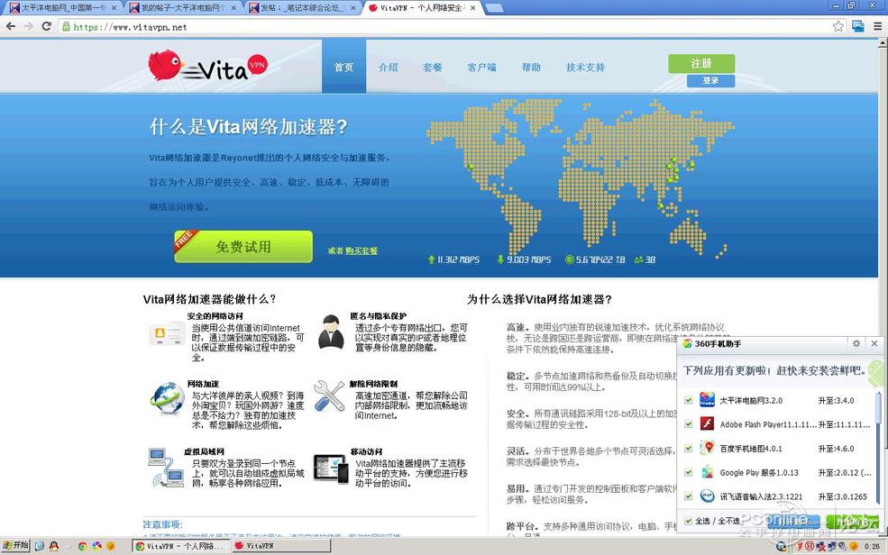Activate the VitaVPN client taskbar button
This screenshot has width=888, height=555.
tap(280, 546)
